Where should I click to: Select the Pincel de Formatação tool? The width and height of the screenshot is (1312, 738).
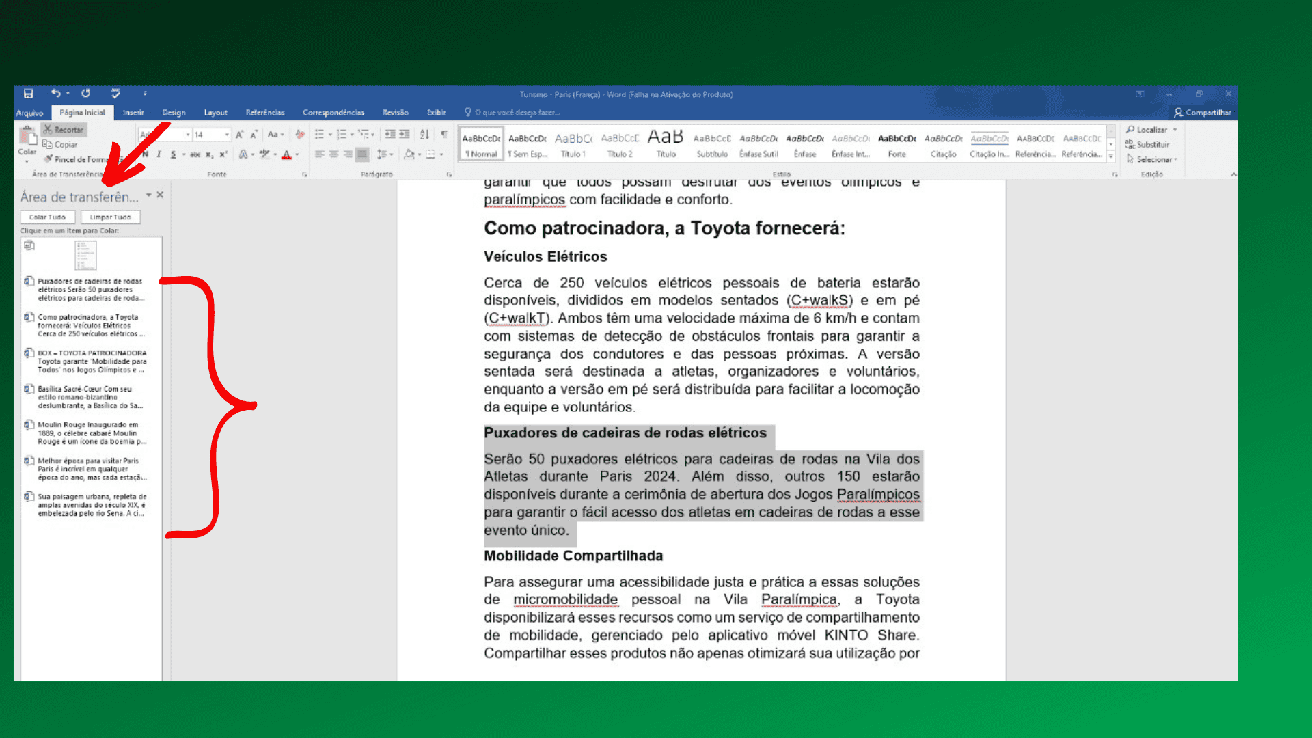[51, 159]
